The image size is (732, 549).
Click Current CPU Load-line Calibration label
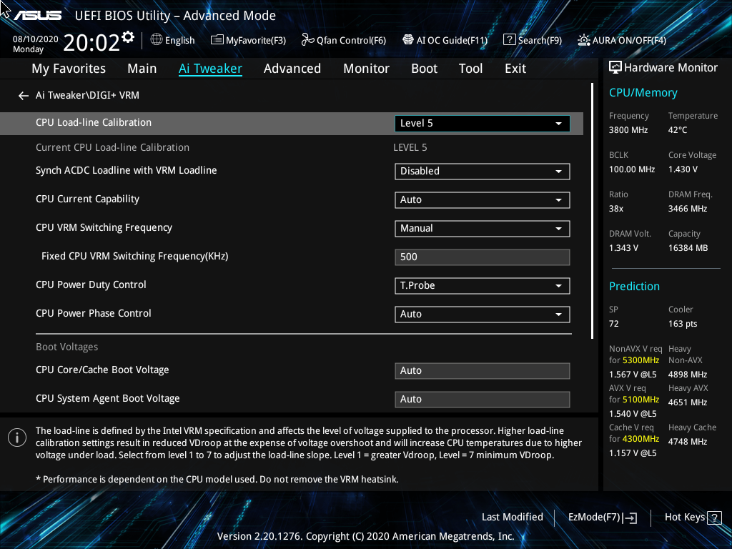112,147
